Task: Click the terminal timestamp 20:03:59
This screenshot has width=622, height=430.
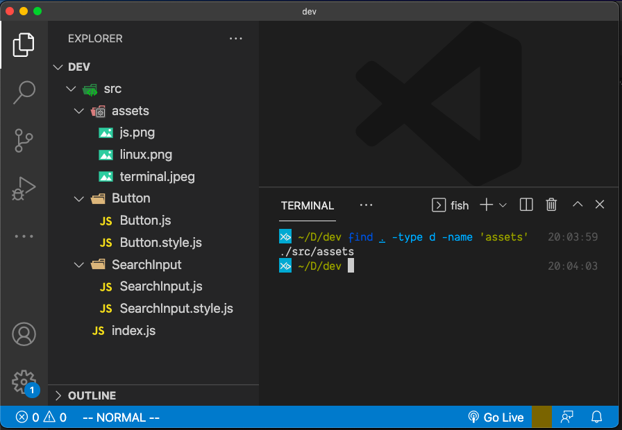Action: click(x=573, y=237)
